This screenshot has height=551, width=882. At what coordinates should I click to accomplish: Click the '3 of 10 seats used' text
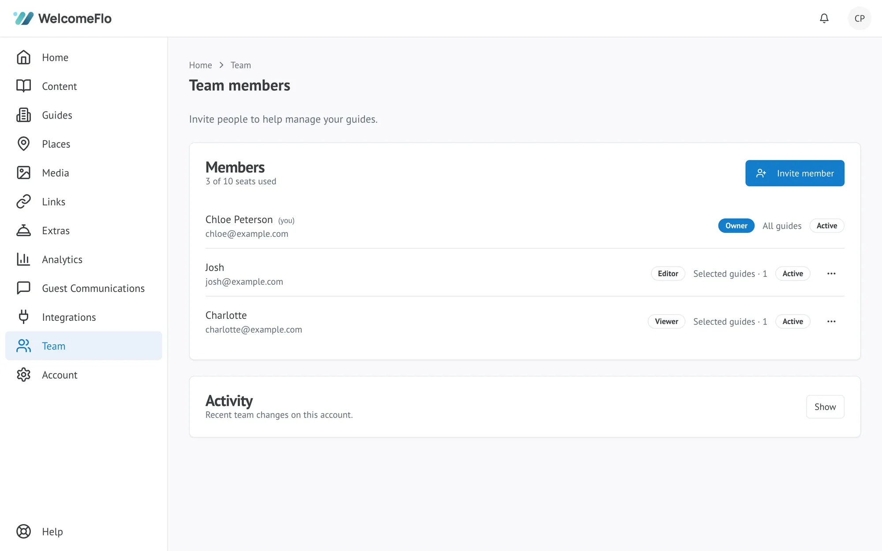pyautogui.click(x=241, y=181)
